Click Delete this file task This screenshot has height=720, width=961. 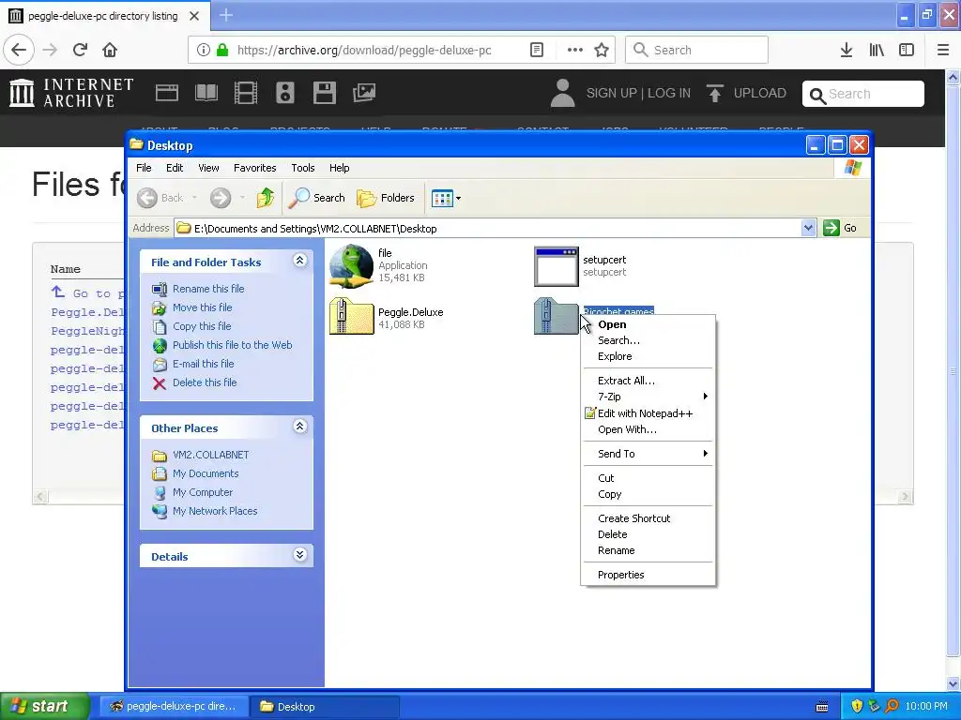205,382
